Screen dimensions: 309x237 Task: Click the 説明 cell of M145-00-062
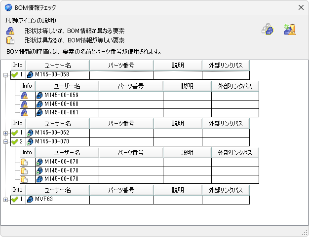click(178, 133)
